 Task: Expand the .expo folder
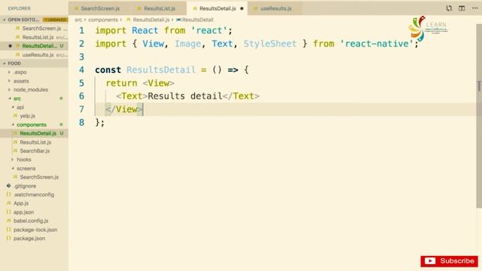coord(20,72)
